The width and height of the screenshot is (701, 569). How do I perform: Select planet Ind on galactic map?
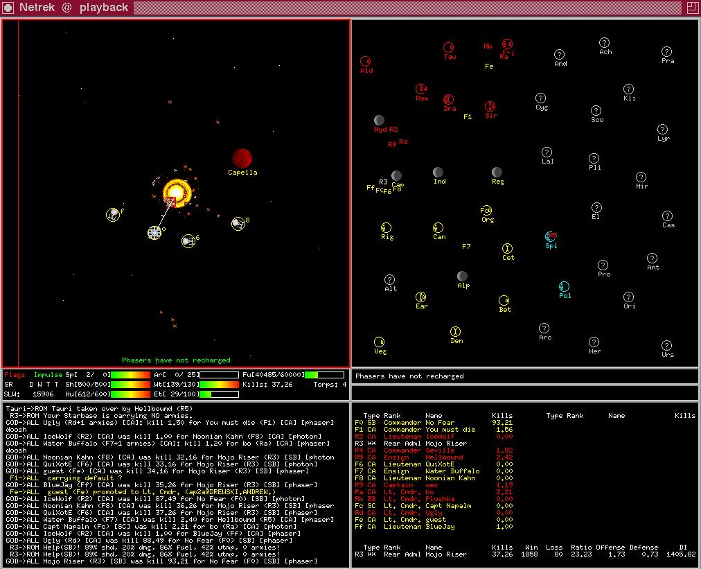pos(438,172)
